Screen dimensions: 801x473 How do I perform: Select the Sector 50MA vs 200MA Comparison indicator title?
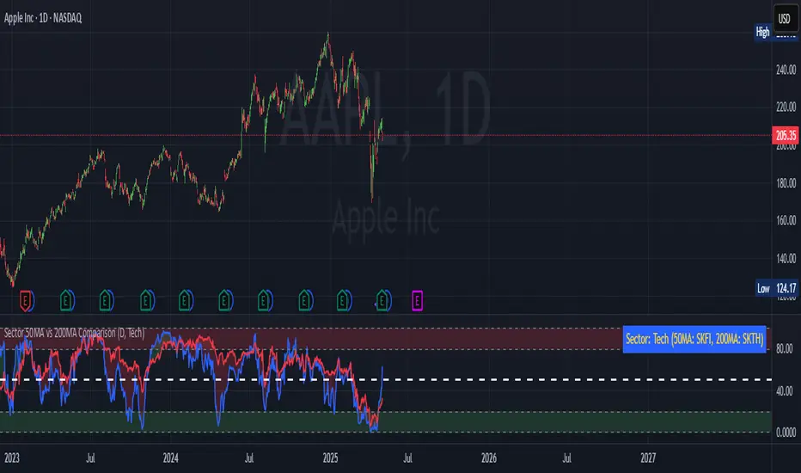pyautogui.click(x=74, y=333)
